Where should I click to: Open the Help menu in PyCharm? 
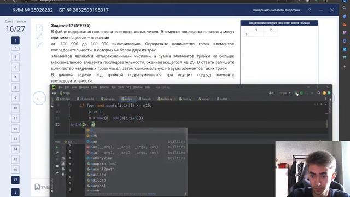[x=148, y=88]
